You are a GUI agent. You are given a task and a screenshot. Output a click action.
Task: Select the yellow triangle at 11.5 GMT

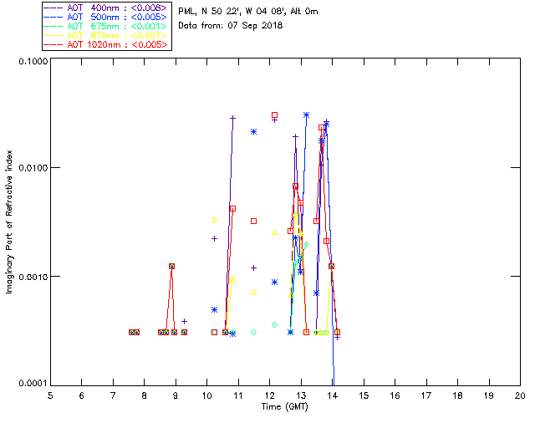(253, 293)
